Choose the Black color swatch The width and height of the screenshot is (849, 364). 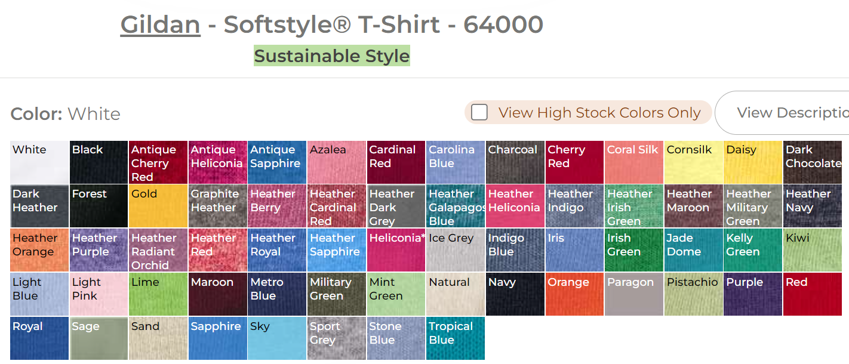pos(99,162)
